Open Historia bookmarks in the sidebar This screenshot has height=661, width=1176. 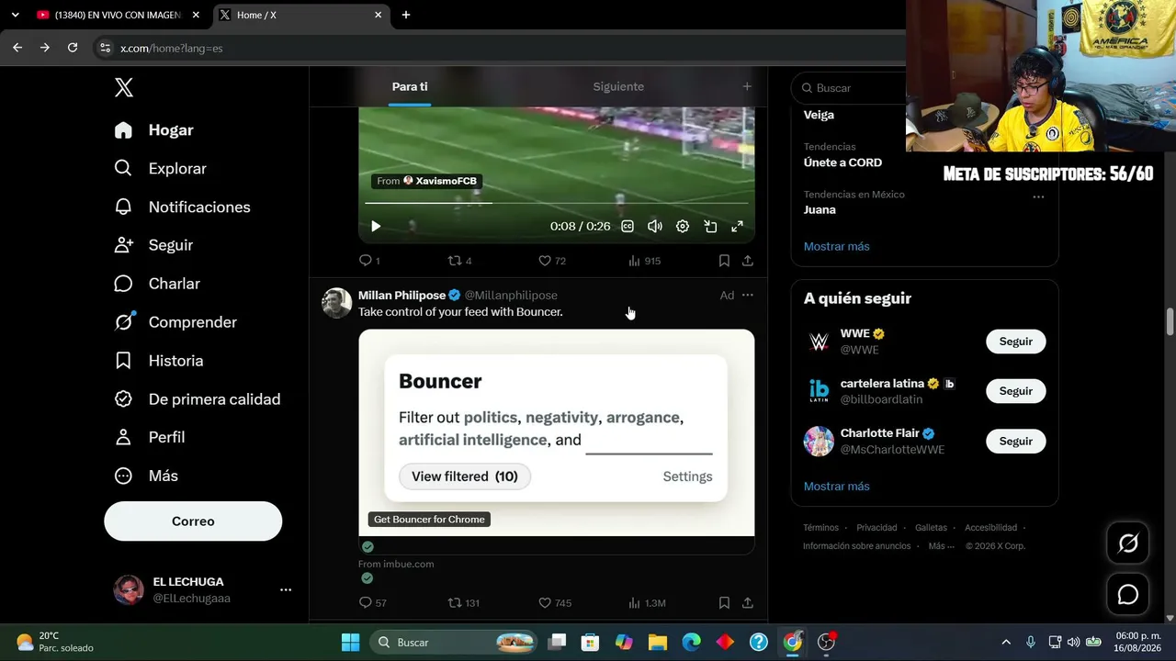pos(158,361)
